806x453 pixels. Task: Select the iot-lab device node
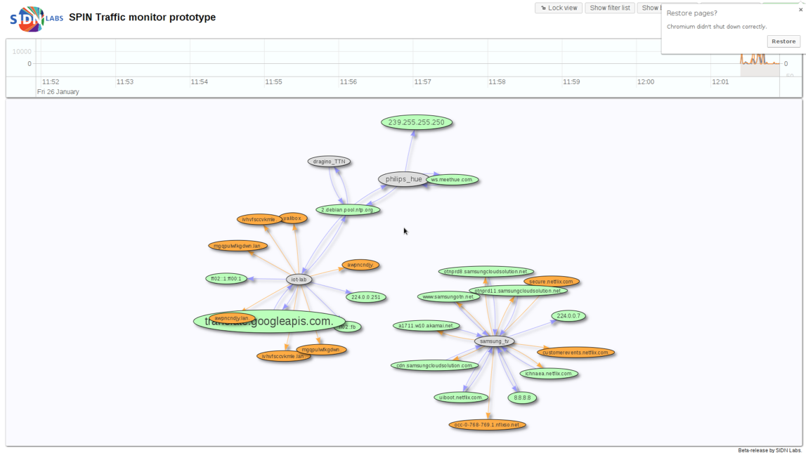coord(299,280)
